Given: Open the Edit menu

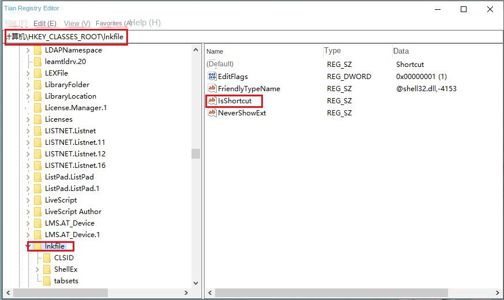Looking at the screenshot, I should pos(44,23).
